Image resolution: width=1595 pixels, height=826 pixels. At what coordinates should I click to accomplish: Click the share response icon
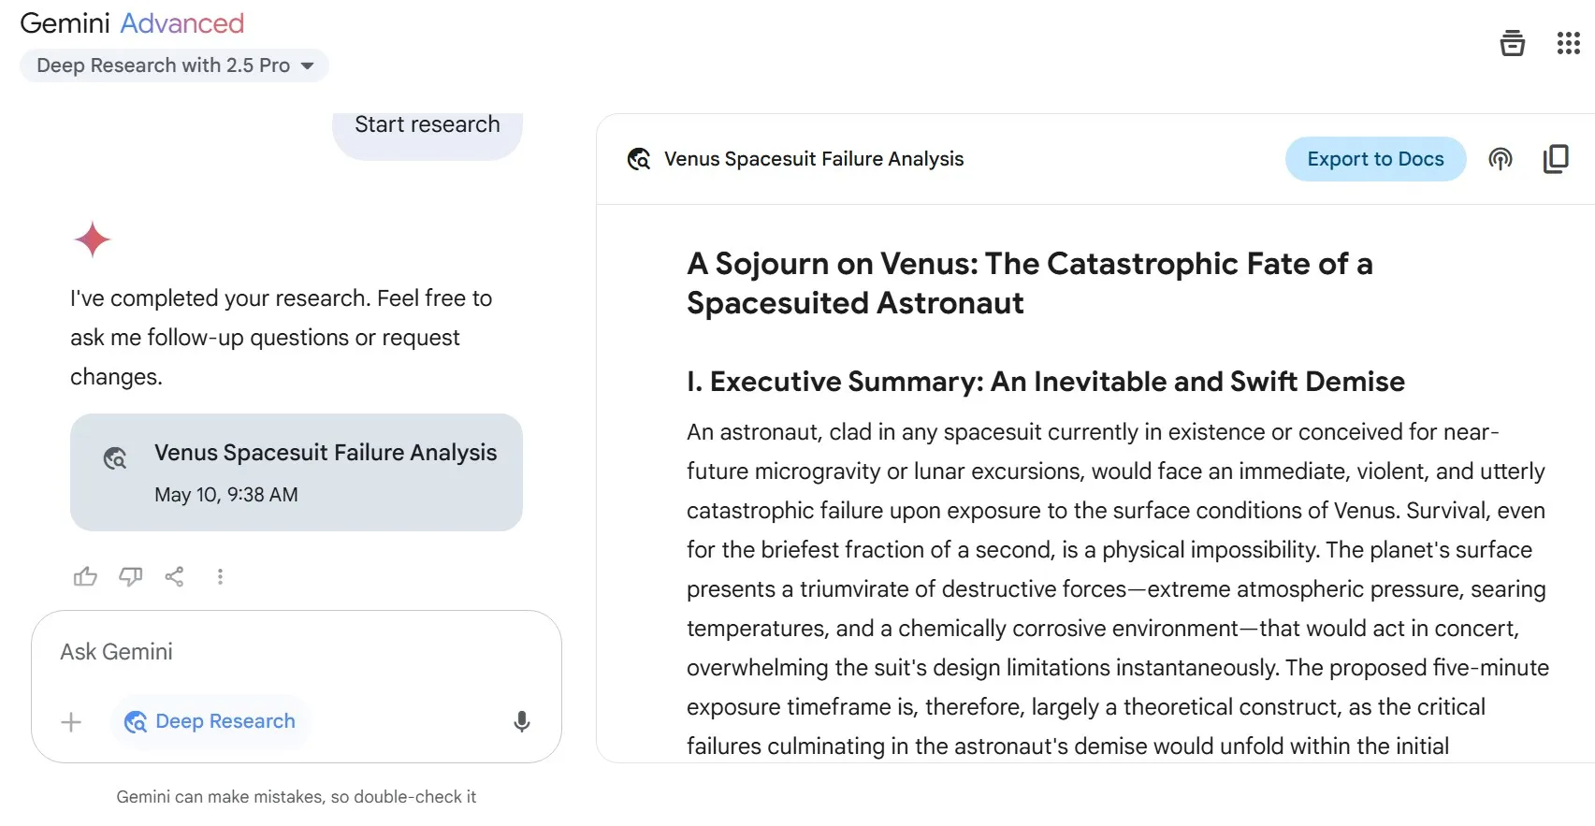pyautogui.click(x=174, y=576)
